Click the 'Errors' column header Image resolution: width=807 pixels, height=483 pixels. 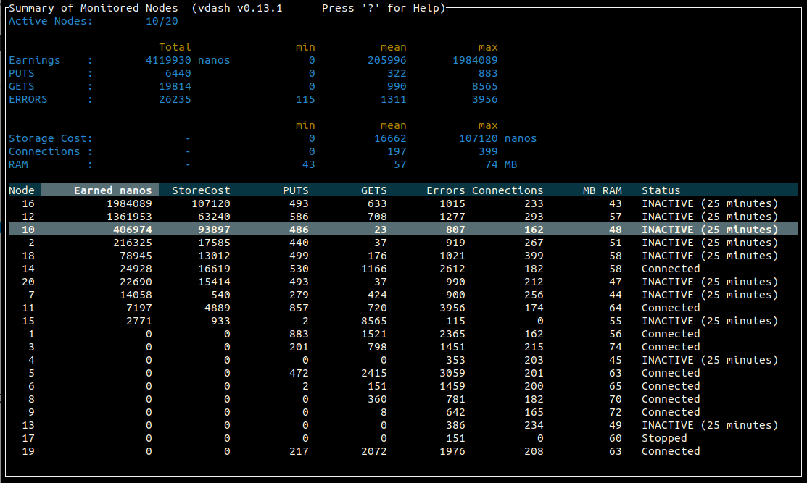click(445, 190)
